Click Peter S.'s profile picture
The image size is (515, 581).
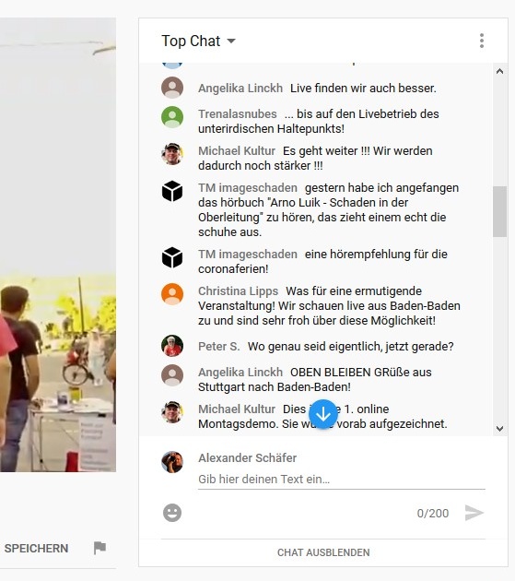(172, 346)
